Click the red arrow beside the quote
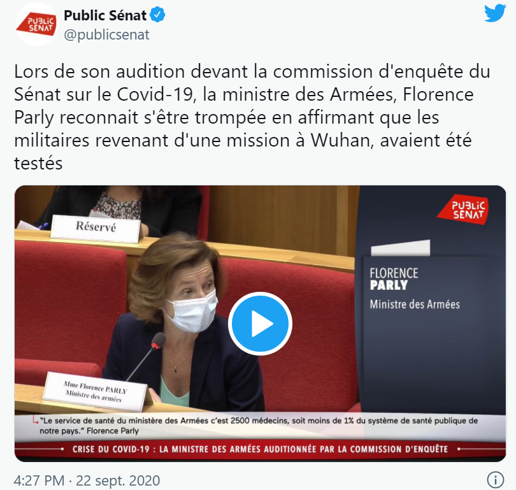Image resolution: width=516 pixels, height=490 pixels. point(35,421)
